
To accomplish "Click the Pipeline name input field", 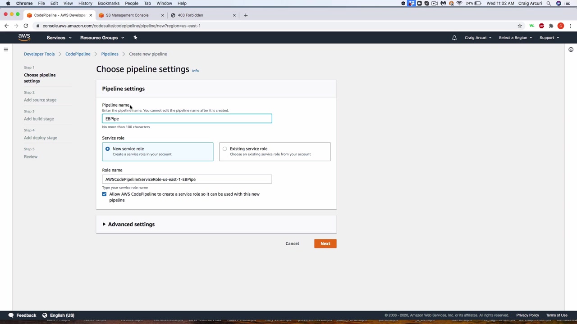I will tap(187, 119).
